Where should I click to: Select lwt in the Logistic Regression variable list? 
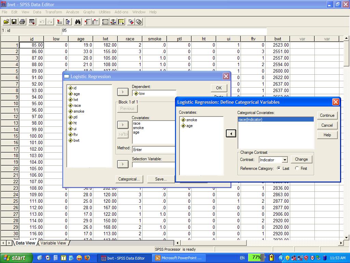click(x=73, y=100)
